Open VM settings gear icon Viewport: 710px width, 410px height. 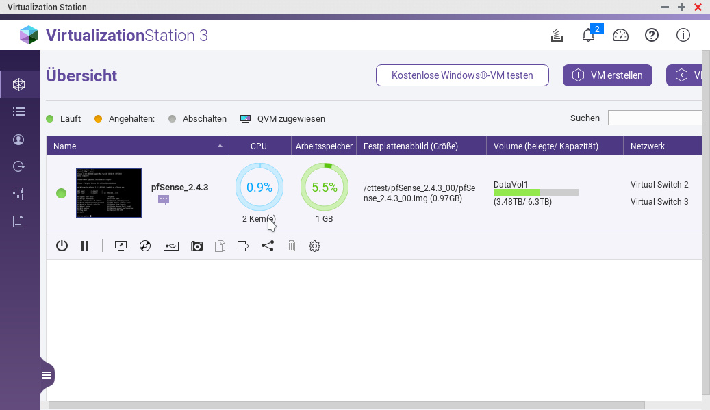[x=314, y=246]
